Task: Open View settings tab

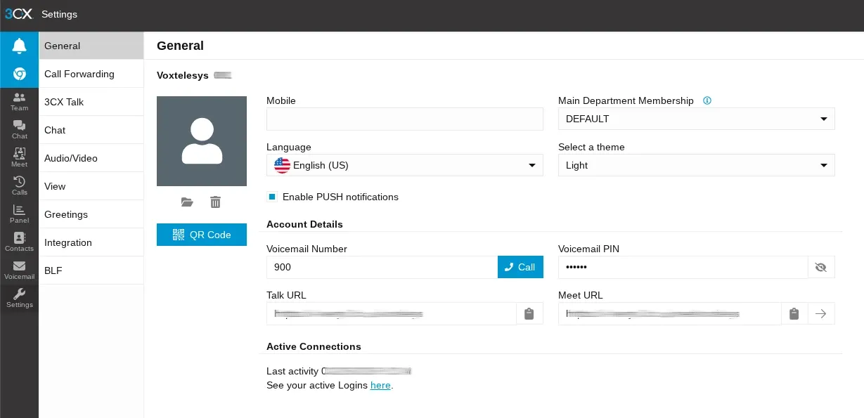Action: coord(91,186)
